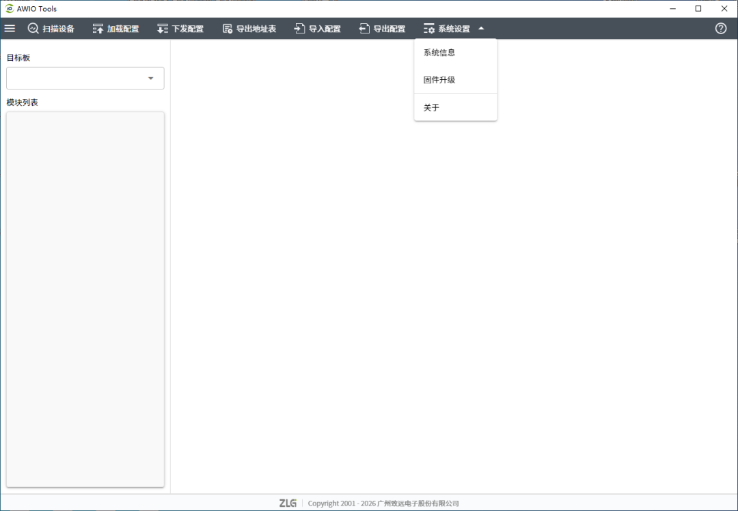This screenshot has width=738, height=511.
Task: Open help via the question mark icon
Action: tap(721, 29)
